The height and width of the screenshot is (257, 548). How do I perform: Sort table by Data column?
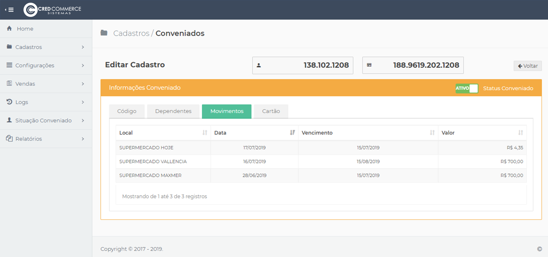pyautogui.click(x=292, y=133)
